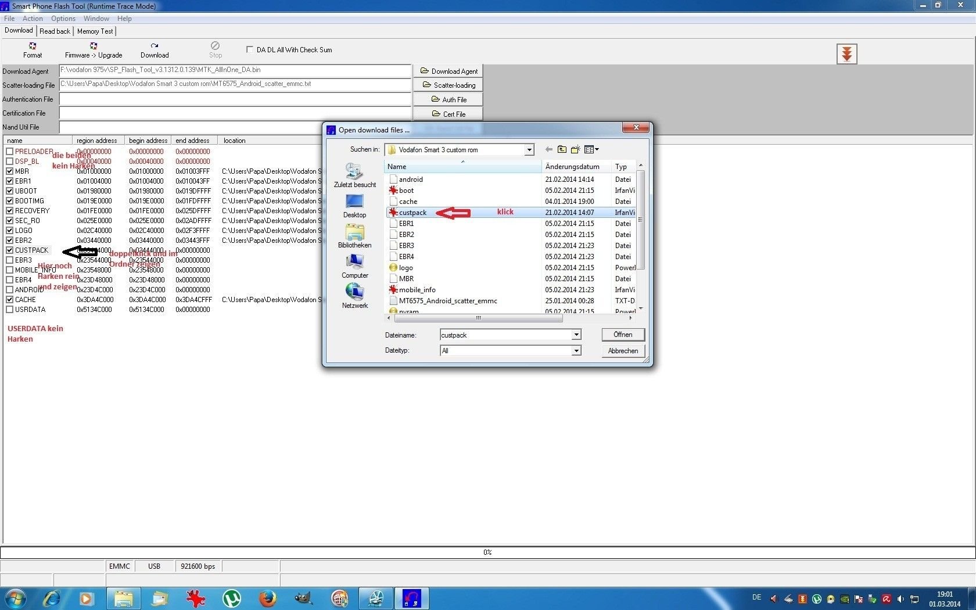The height and width of the screenshot is (610, 976).
Task: Open the File menu
Action: [9, 19]
